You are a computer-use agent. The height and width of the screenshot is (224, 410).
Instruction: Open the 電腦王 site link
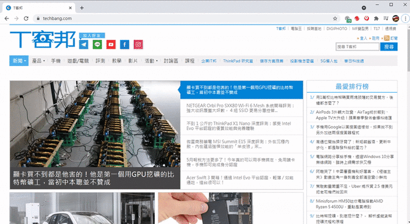[296, 29]
